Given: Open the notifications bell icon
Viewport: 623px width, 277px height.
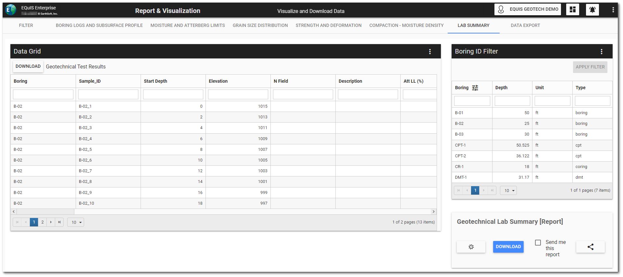Looking at the screenshot, I should point(592,10).
